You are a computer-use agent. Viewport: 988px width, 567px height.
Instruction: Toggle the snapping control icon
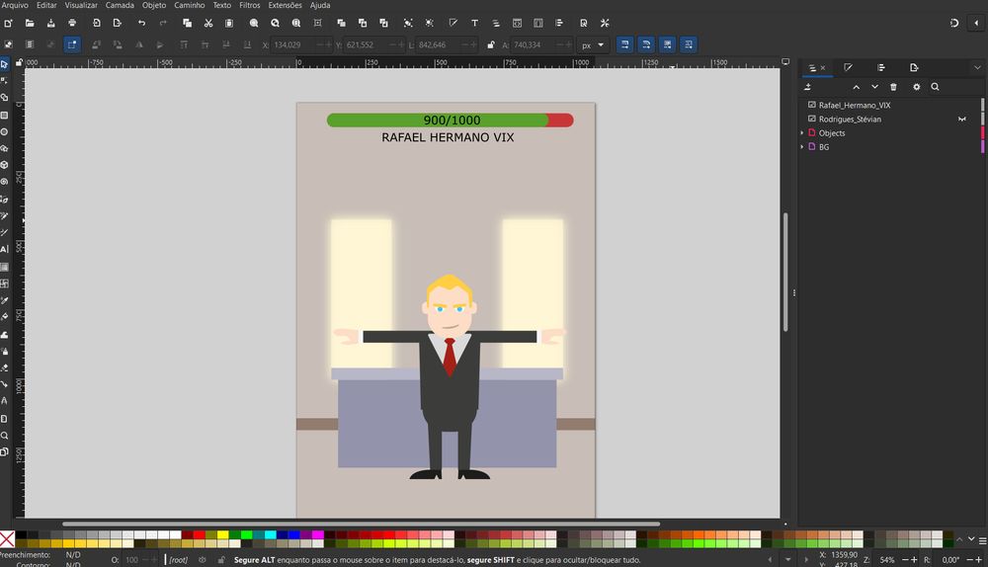[954, 24]
